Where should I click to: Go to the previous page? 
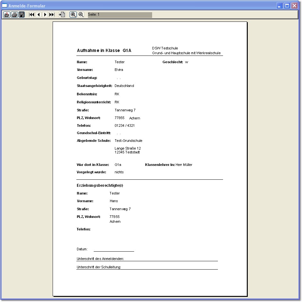tap(39, 15)
